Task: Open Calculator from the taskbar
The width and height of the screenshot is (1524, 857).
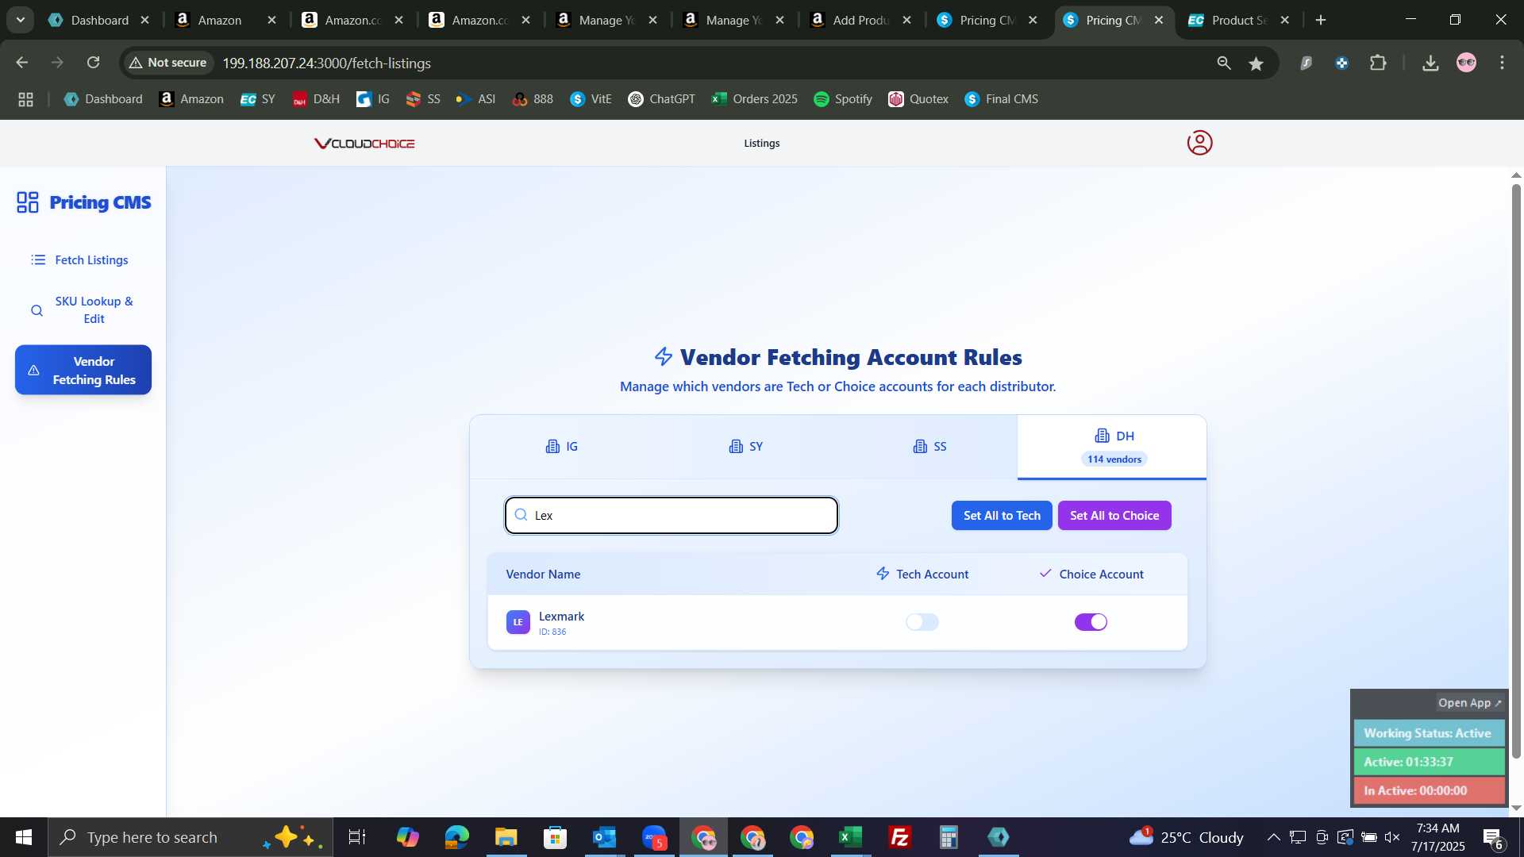Action: coord(949,837)
